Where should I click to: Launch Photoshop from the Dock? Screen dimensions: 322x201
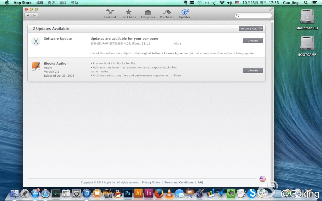click(128, 193)
